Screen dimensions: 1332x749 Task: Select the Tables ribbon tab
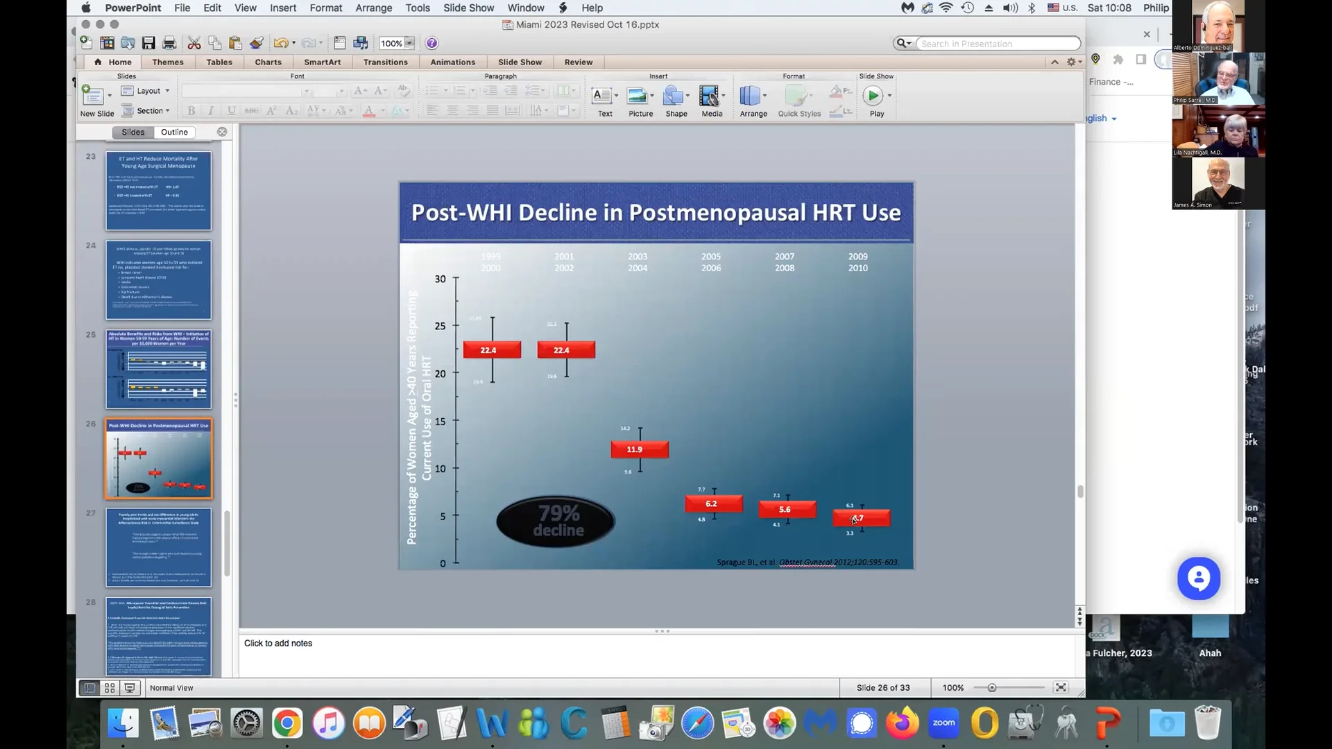[219, 62]
